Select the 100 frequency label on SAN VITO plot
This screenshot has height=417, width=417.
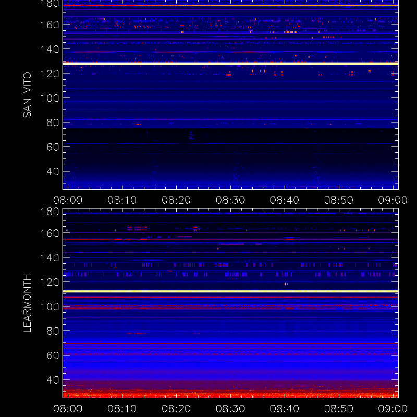click(50, 98)
